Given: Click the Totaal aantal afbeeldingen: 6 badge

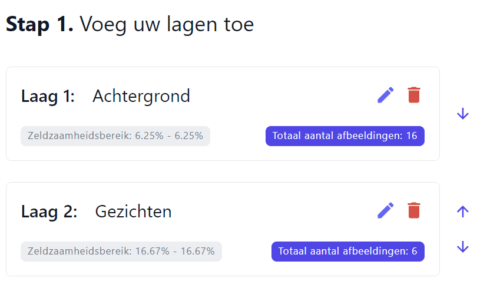Looking at the screenshot, I should 347,251.
